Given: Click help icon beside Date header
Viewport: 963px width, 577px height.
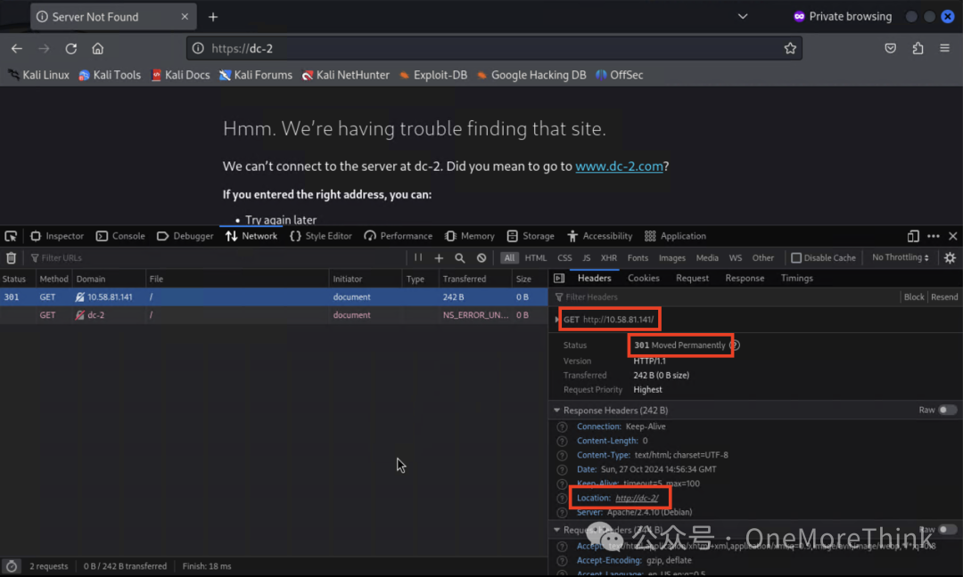Looking at the screenshot, I should 562,469.
